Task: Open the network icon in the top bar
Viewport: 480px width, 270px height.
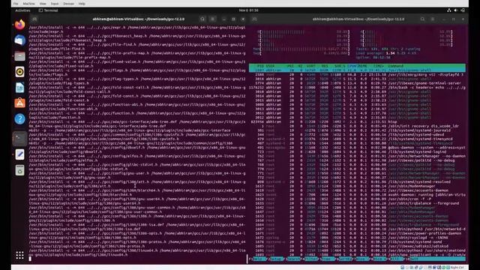Action: click(449, 10)
